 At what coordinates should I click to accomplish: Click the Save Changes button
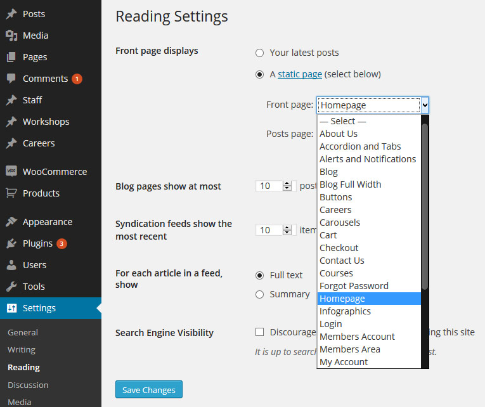pyautogui.click(x=149, y=389)
